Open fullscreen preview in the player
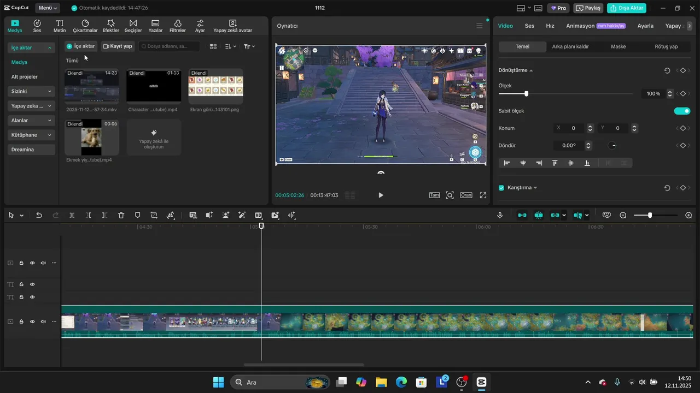Screen dimensions: 700x393 pyautogui.click(x=483, y=195)
